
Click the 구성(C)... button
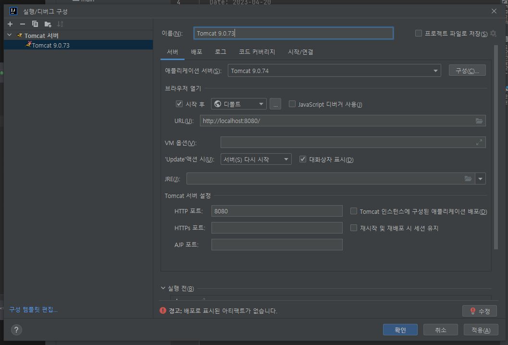467,70
